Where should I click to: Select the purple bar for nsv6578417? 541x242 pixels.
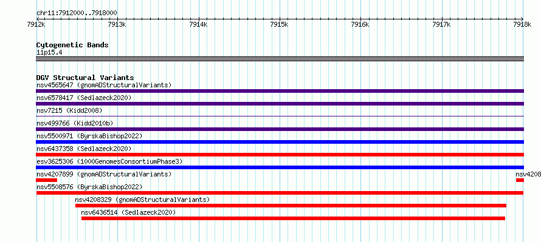(280, 104)
